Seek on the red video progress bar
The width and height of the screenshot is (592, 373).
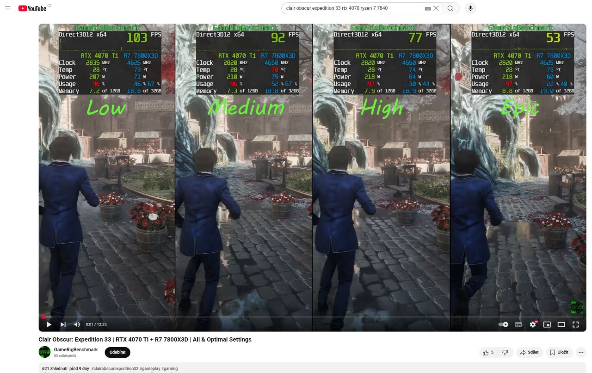pyautogui.click(x=312, y=317)
